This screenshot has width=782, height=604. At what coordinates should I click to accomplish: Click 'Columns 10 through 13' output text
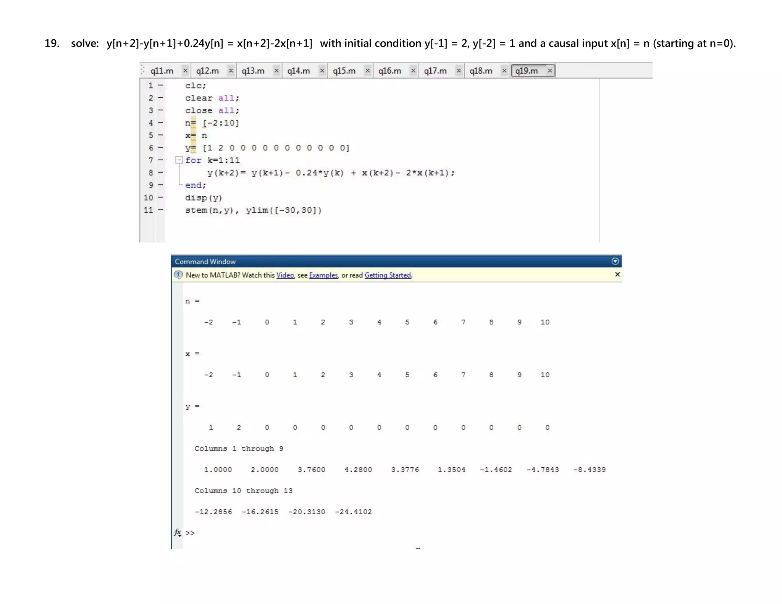tap(243, 491)
